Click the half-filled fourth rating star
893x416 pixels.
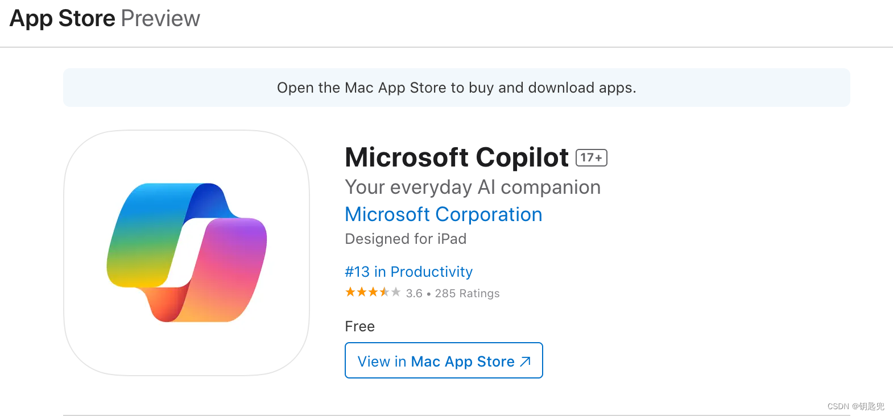click(x=385, y=292)
